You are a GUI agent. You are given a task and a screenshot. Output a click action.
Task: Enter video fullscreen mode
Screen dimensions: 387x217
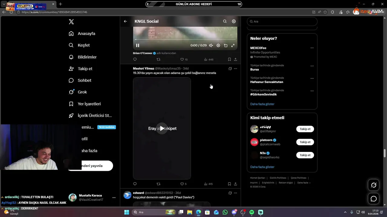pos(233,45)
